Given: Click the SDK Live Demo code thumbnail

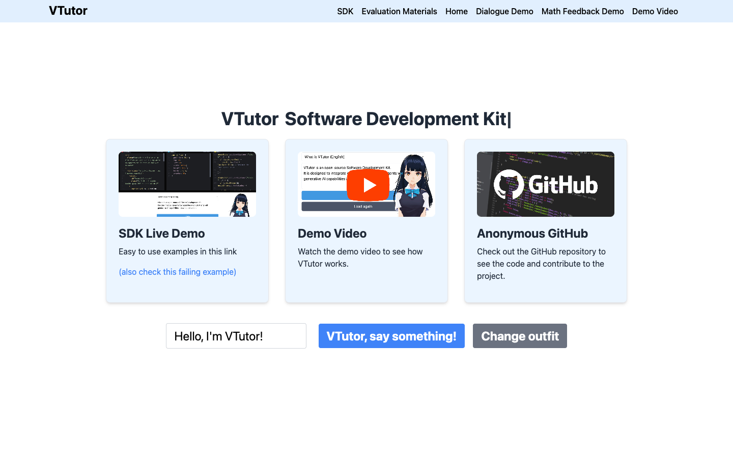Looking at the screenshot, I should (x=187, y=184).
